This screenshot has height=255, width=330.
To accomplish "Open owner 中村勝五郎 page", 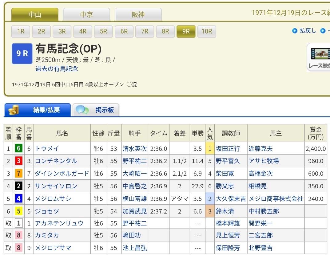I will coord(264,211).
